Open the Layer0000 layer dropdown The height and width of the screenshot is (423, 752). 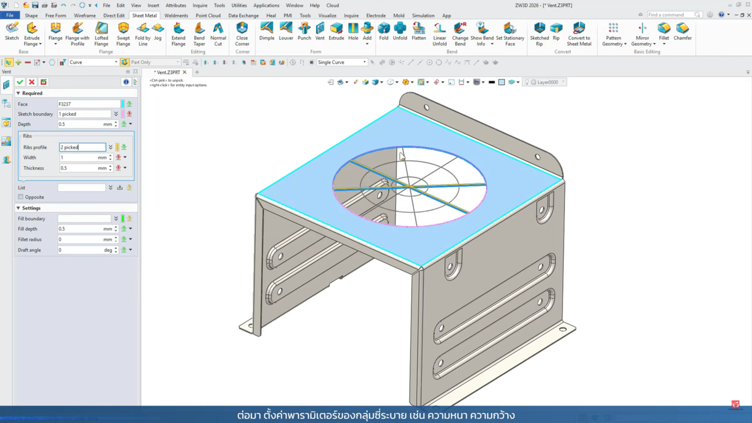click(x=563, y=82)
